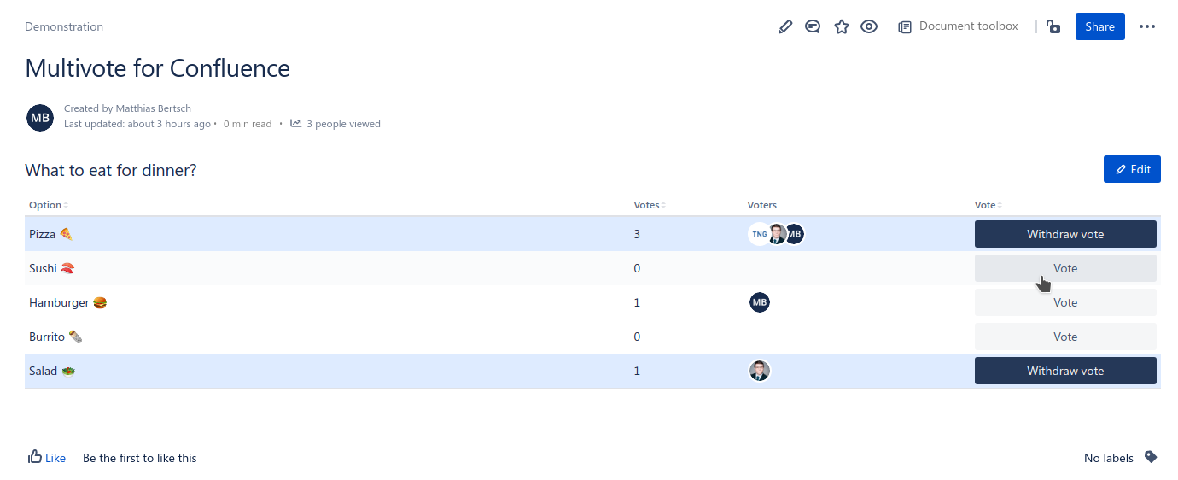Image resolution: width=1178 pixels, height=480 pixels.
Task: Toggle watching with the eye icon
Action: pos(869,27)
